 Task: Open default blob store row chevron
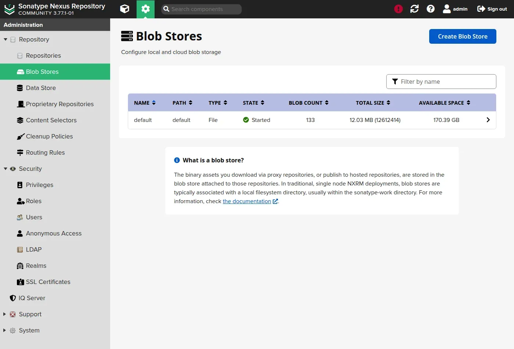click(488, 120)
